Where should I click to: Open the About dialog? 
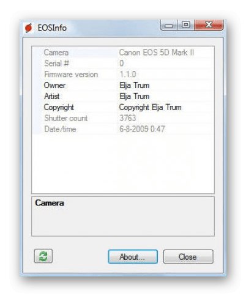133,257
